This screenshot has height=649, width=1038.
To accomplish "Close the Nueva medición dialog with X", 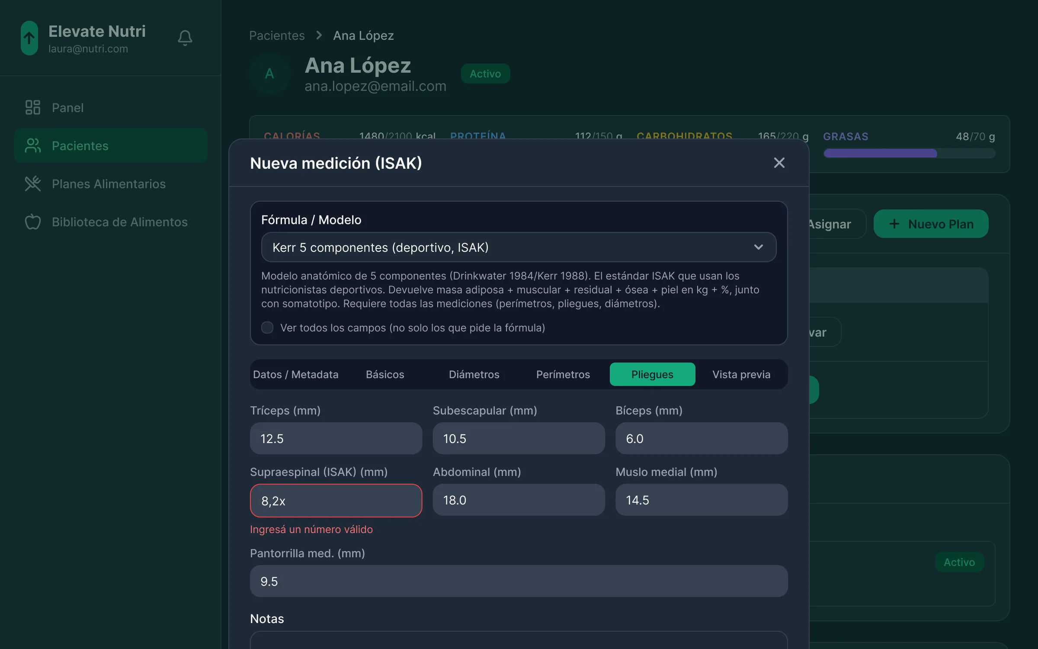I will point(779,163).
